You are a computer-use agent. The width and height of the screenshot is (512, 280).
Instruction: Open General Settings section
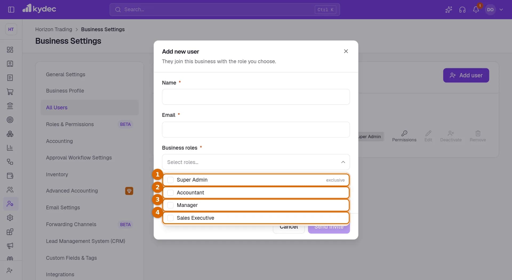[90, 74]
